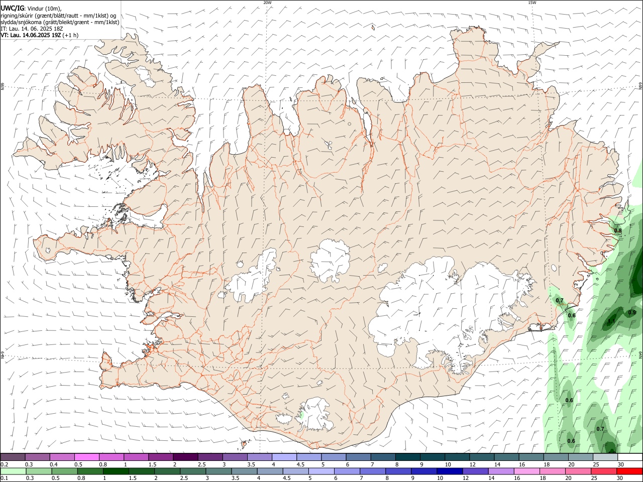Click the pale gray 25 swatch in the upper legend row
The height and width of the screenshot is (482, 643).
click(605, 457)
